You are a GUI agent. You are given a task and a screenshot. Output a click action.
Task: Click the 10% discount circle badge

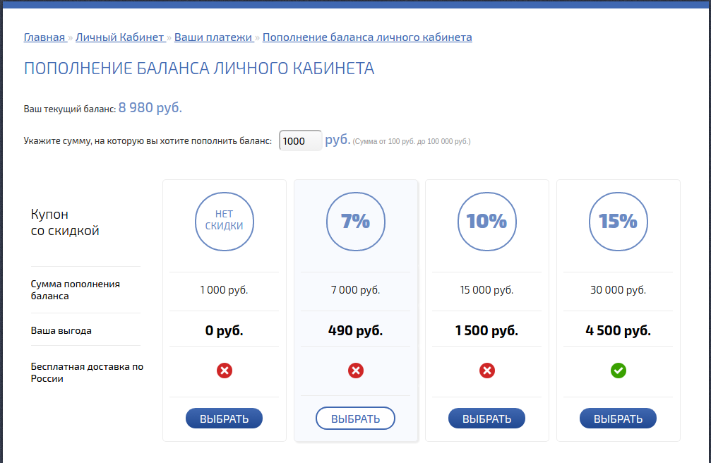tap(487, 222)
